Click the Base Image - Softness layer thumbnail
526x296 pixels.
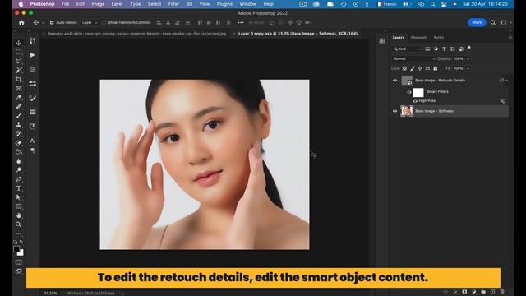[x=407, y=111]
